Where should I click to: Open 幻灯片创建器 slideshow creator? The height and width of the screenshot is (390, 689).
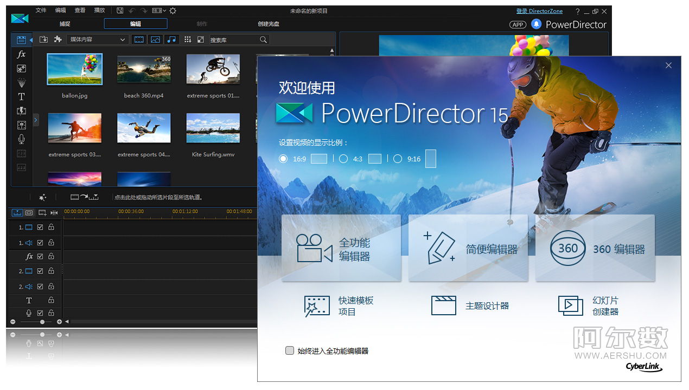click(589, 305)
